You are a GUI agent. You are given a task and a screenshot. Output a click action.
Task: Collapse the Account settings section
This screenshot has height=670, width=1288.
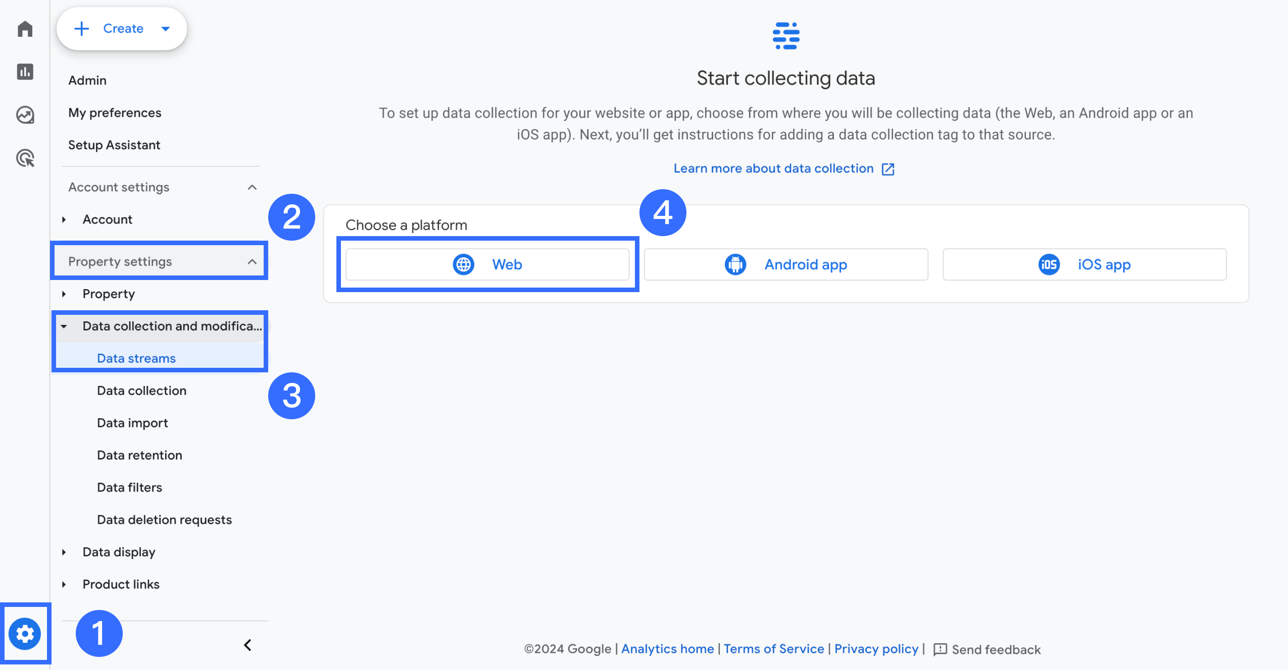[252, 187]
